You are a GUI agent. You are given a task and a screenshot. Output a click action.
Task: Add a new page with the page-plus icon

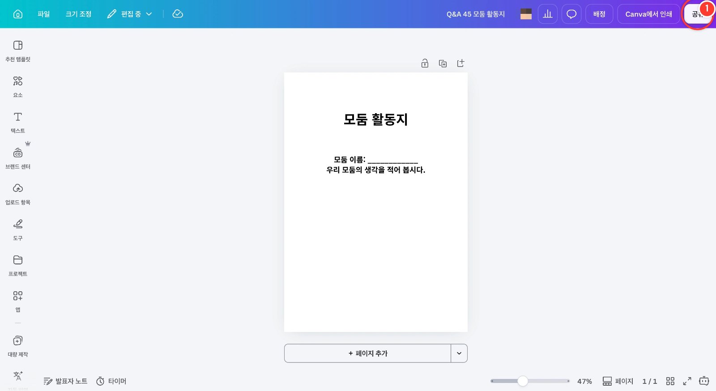tap(460, 64)
